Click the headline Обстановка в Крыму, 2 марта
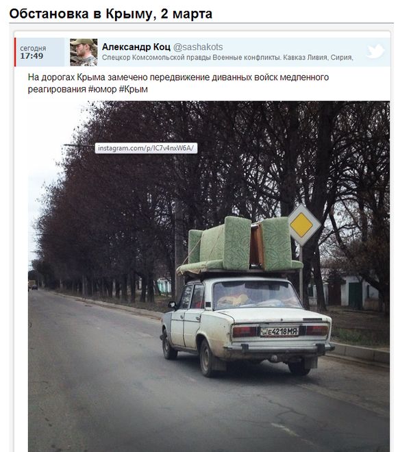This screenshot has width=411, height=452. pyautogui.click(x=111, y=14)
